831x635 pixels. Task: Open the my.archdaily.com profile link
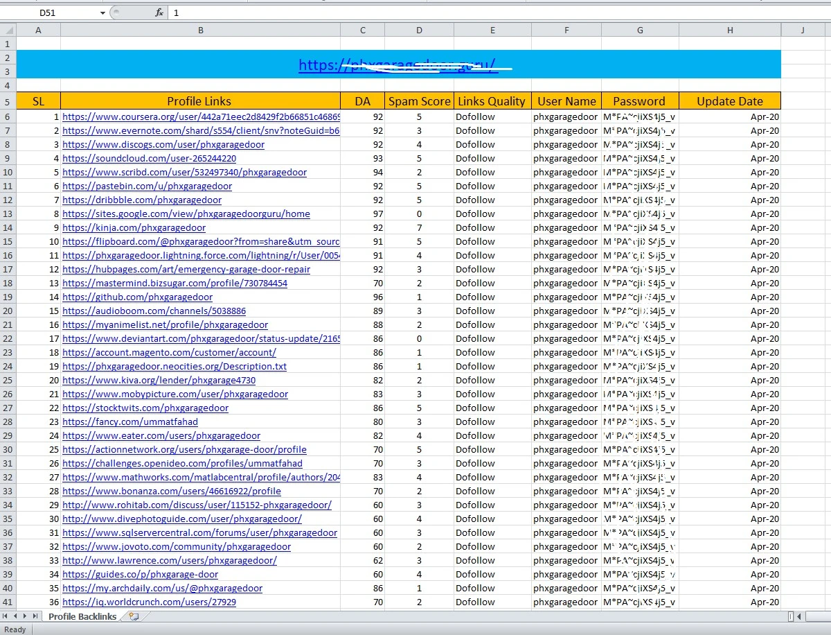pyautogui.click(x=162, y=588)
